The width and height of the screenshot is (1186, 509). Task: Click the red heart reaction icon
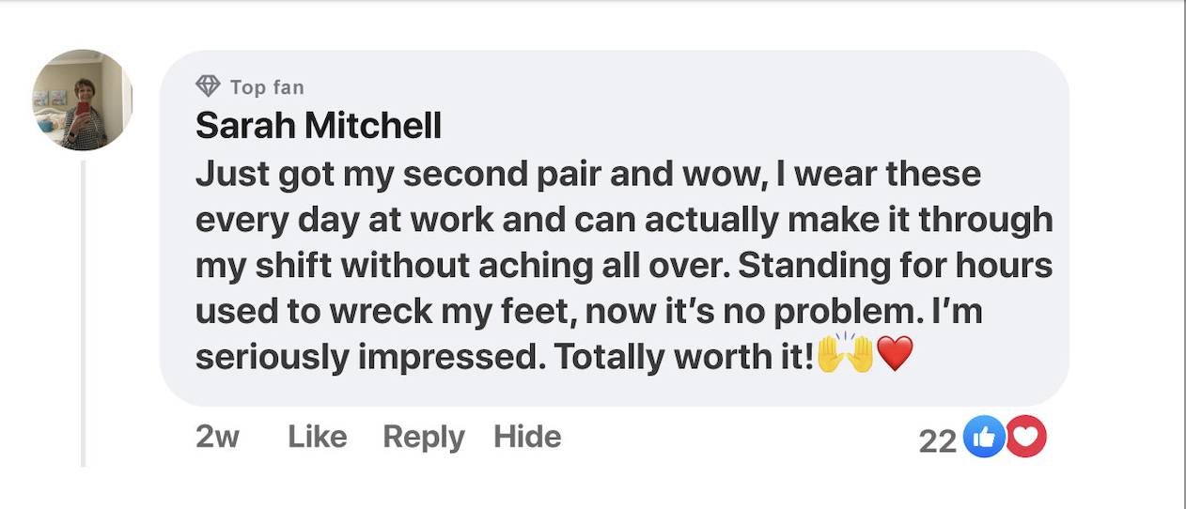tap(1025, 437)
